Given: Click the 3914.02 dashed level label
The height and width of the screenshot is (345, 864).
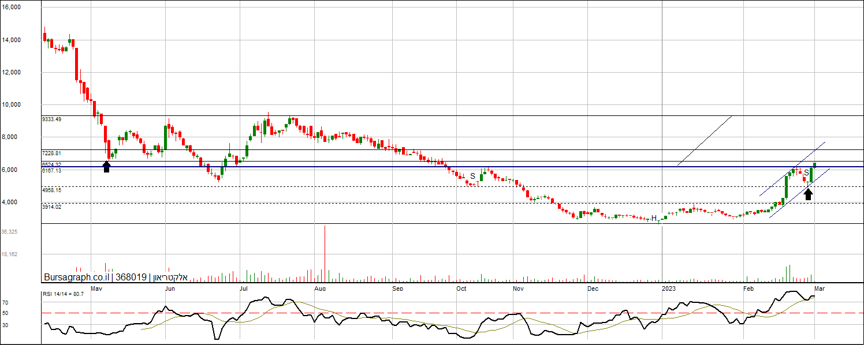Looking at the screenshot, I should pos(52,207).
